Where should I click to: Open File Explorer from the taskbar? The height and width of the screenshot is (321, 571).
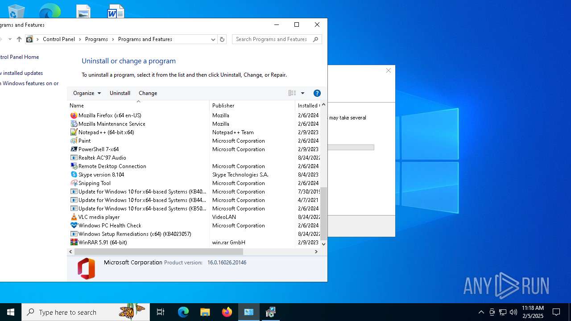coord(205,312)
